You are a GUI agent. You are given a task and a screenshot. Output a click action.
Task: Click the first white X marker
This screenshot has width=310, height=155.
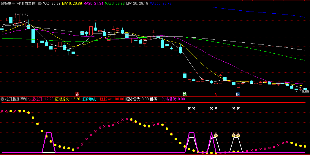point(189,108)
